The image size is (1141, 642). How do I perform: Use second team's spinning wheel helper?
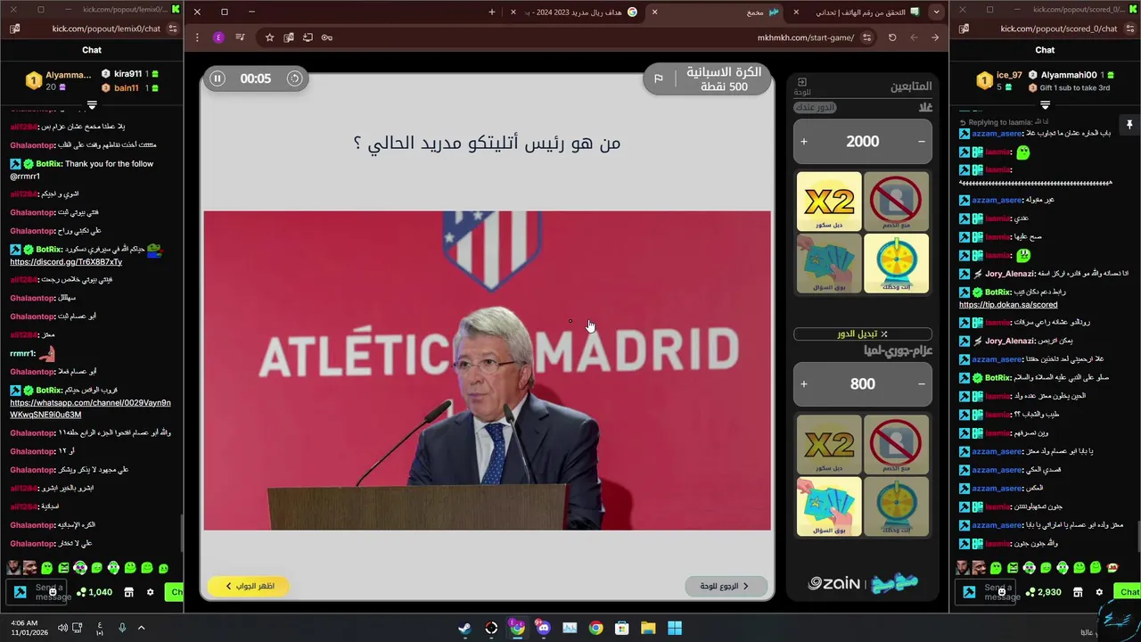point(896,506)
